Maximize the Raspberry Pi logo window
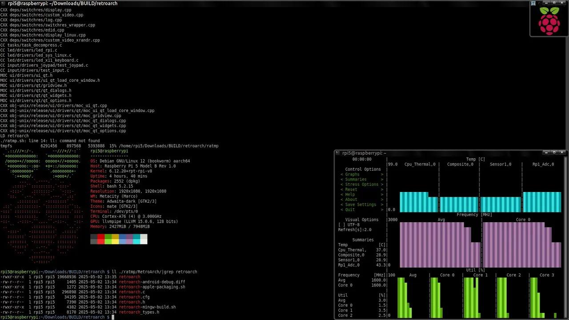 point(555,3)
